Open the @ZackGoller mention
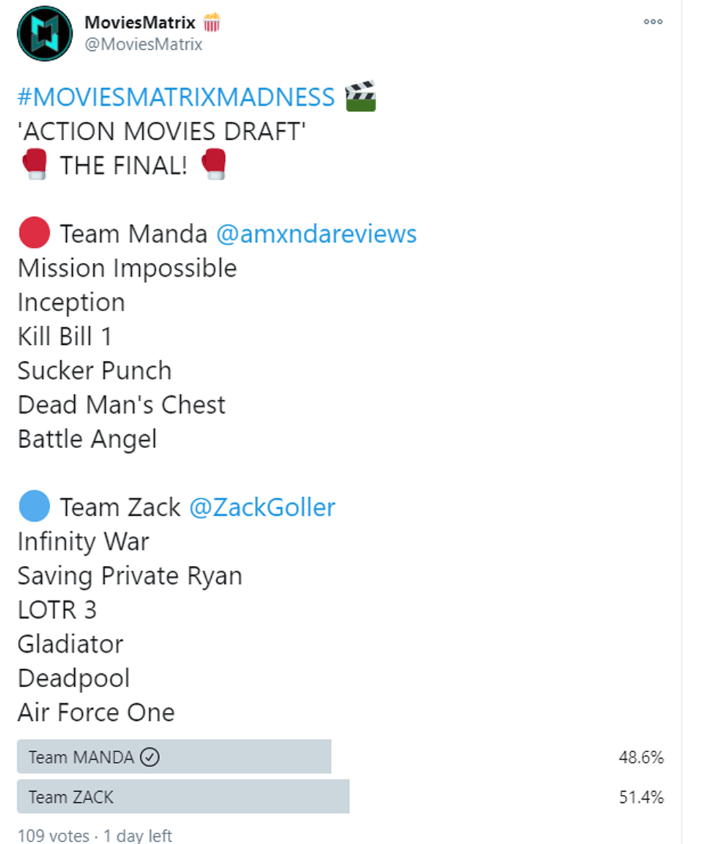The width and height of the screenshot is (705, 844). coord(262,507)
